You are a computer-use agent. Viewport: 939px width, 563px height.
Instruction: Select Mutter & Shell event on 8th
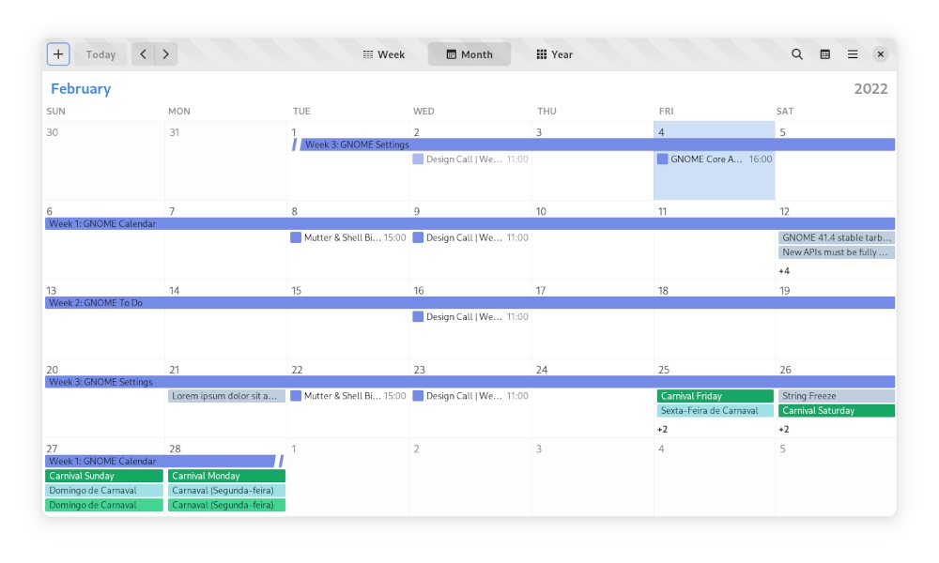pos(347,238)
